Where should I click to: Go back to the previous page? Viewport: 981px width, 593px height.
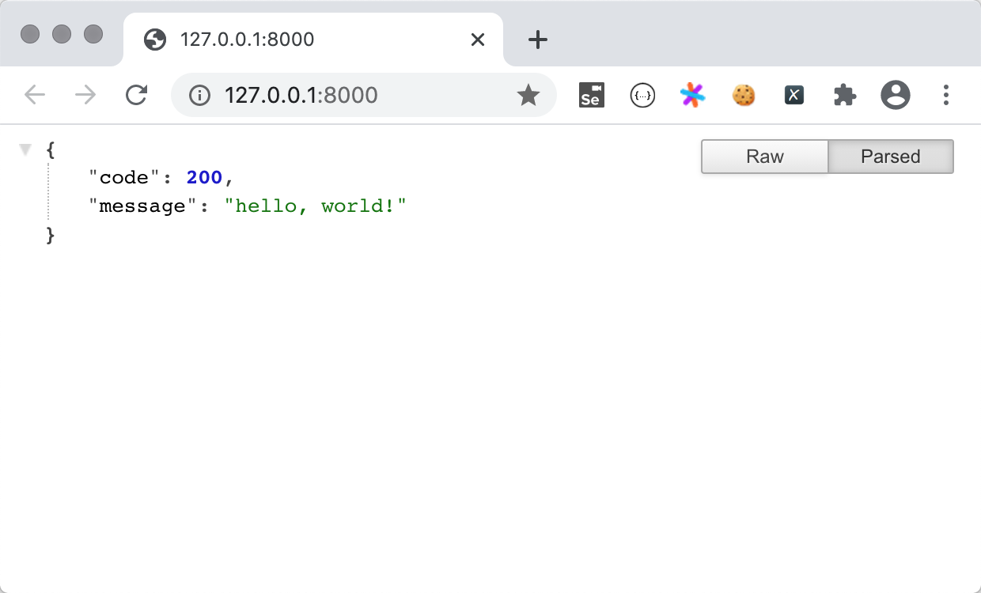[x=35, y=96]
